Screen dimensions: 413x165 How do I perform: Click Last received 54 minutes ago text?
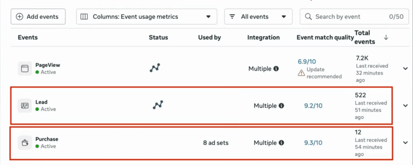pos(371,147)
